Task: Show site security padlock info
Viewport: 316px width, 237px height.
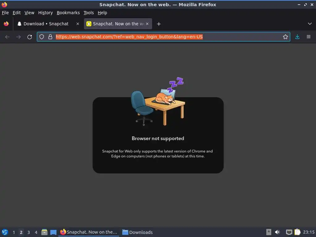Action: [x=50, y=37]
